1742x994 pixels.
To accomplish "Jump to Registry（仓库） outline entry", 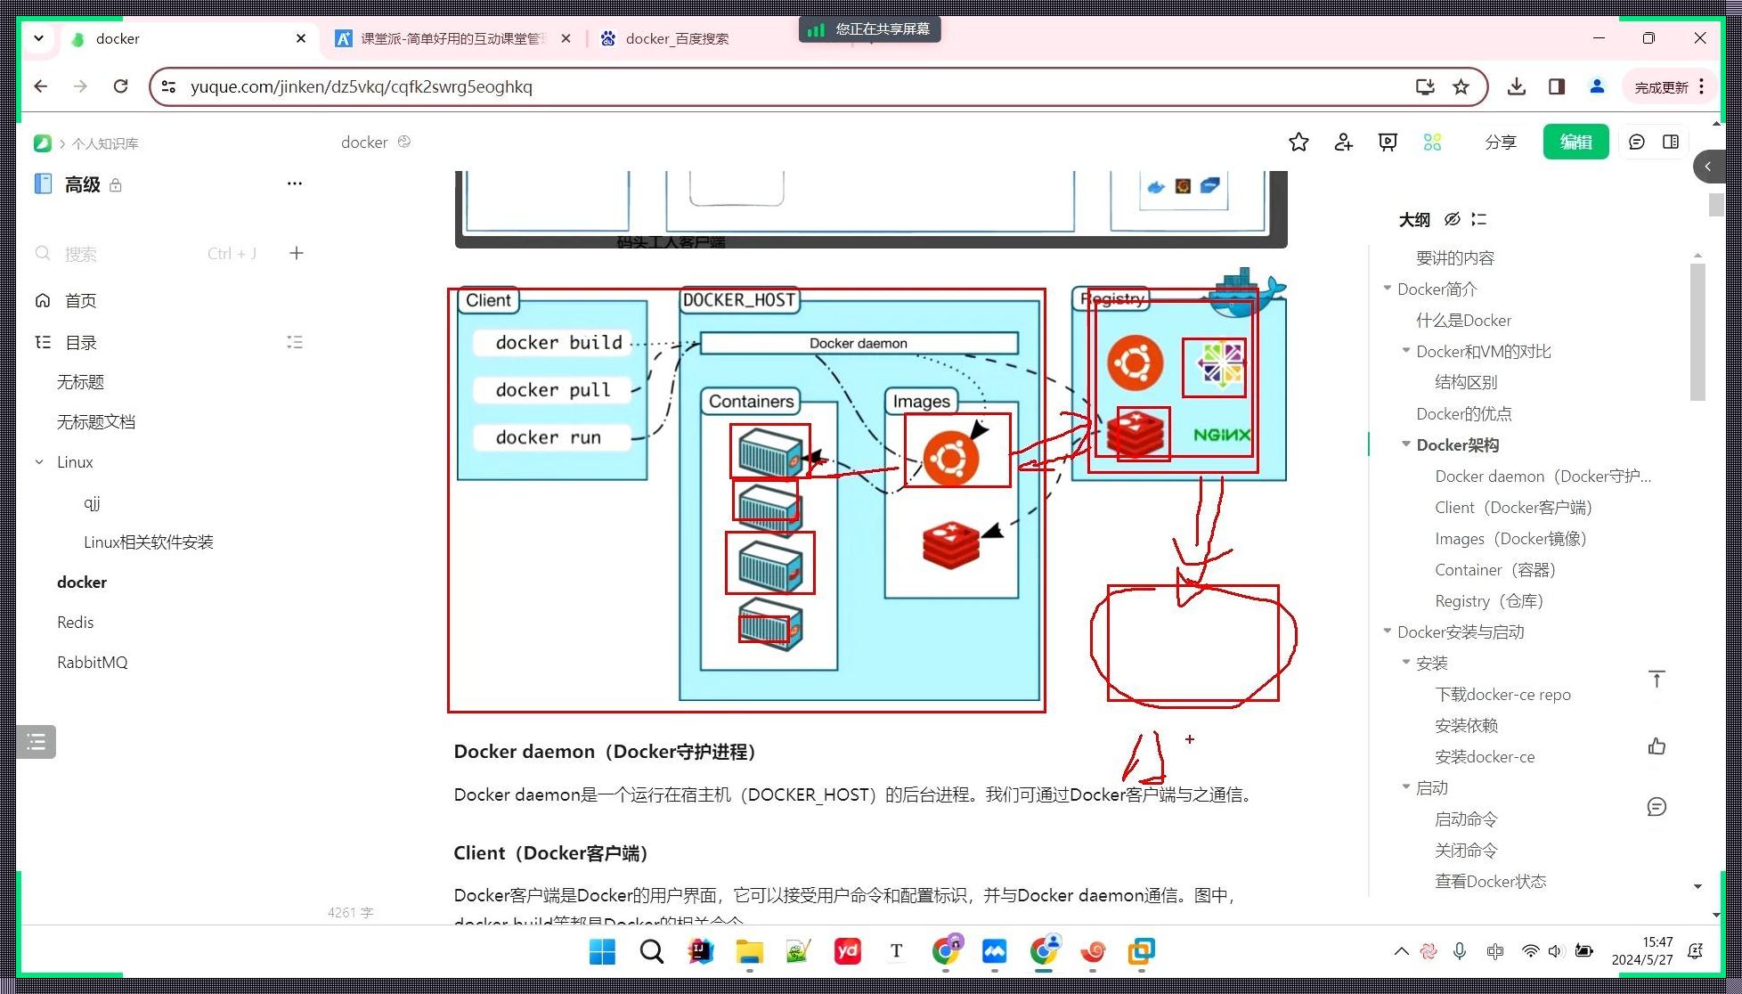I will tap(1489, 601).
